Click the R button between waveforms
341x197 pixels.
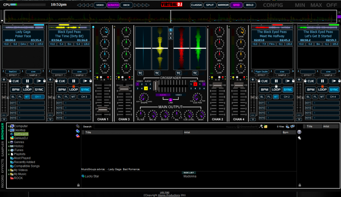click(171, 34)
